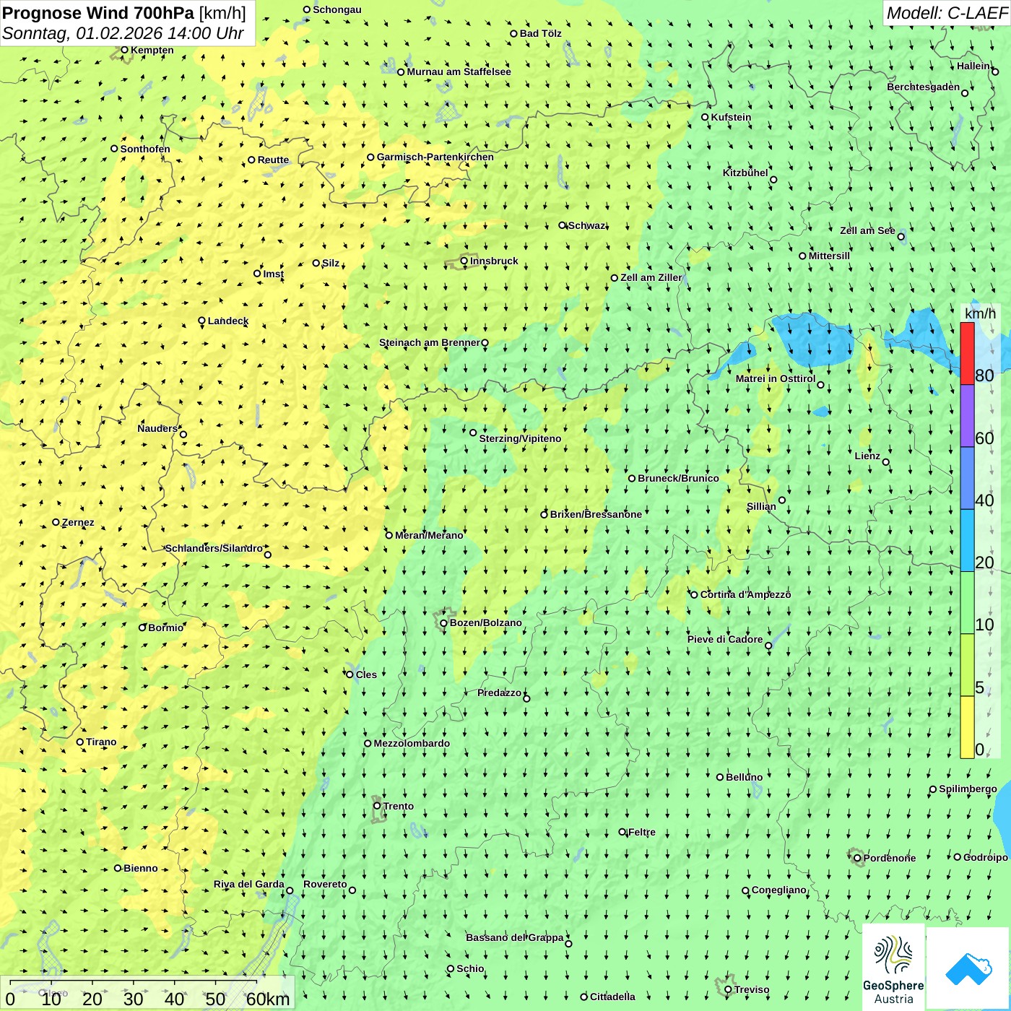The width and height of the screenshot is (1011, 1011).
Task: Click the 'Conegliano' label
Action: (779, 890)
